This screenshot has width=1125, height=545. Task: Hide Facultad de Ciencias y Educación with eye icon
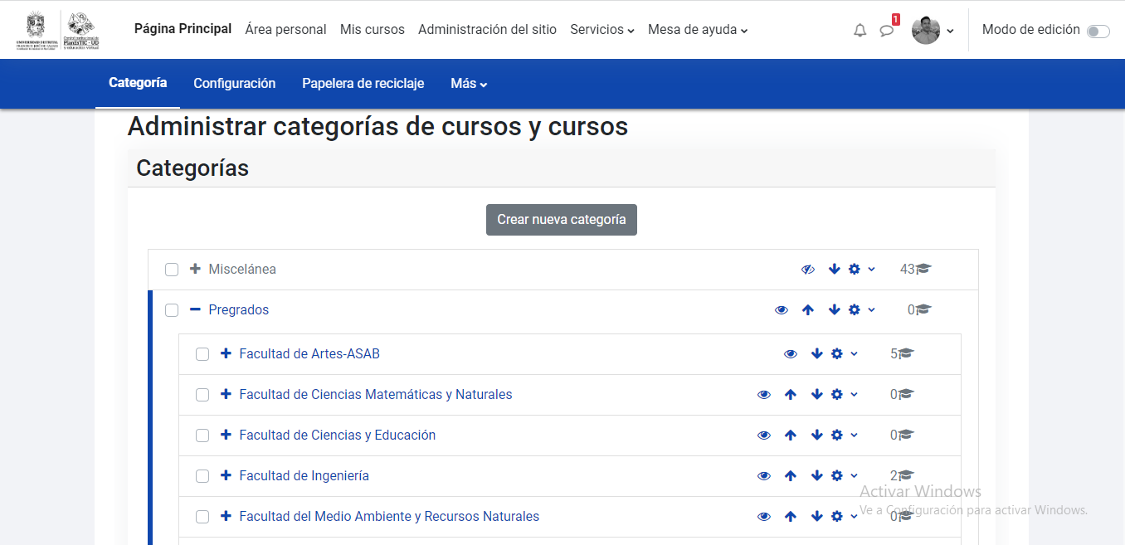tap(764, 435)
